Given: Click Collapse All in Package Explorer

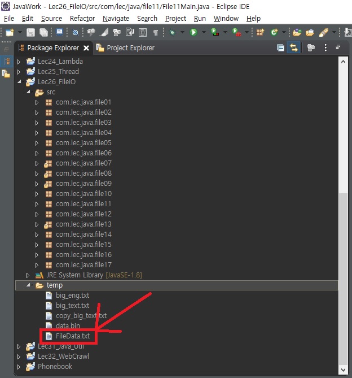Looking at the screenshot, I should point(280,47).
